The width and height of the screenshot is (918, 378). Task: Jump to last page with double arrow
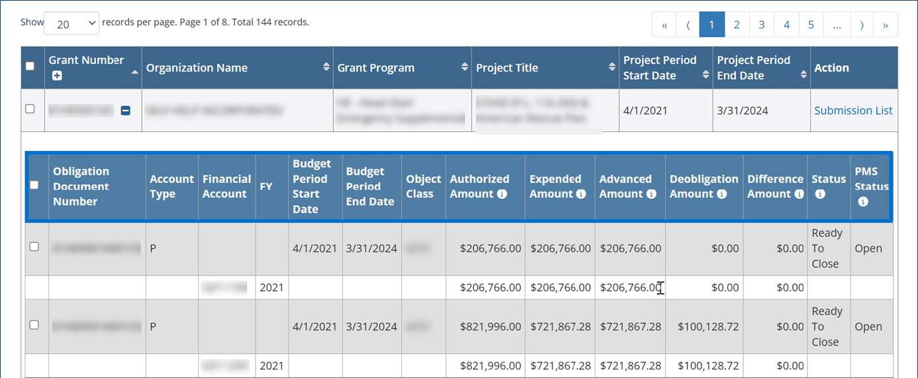pos(886,25)
